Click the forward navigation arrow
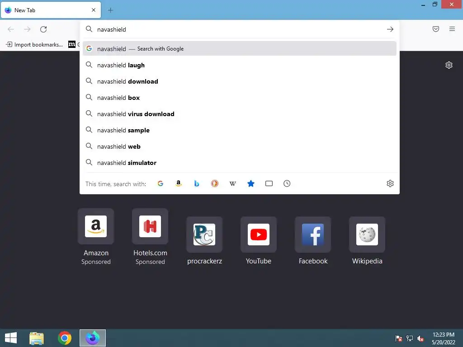This screenshot has height=347, width=463. pos(27,29)
